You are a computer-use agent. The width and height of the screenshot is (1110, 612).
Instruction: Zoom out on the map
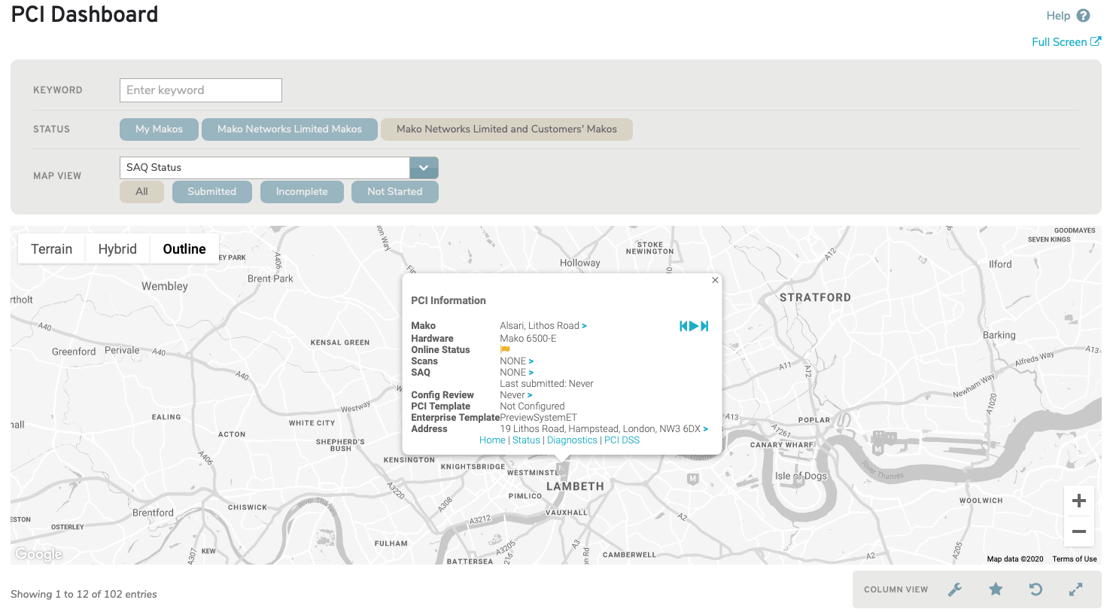coord(1078,531)
